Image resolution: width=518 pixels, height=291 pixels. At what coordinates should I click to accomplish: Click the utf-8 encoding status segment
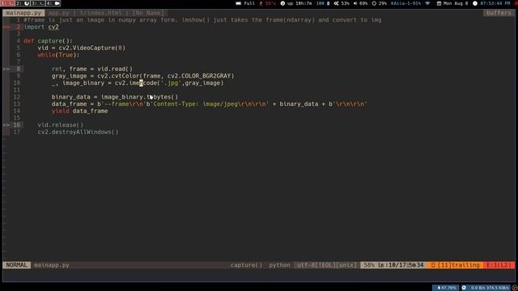pyautogui.click(x=327, y=265)
